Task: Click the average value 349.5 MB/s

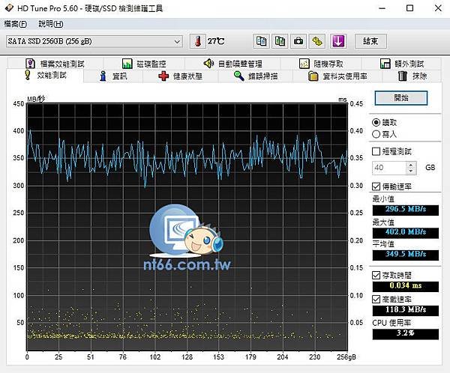Action: pyautogui.click(x=405, y=255)
